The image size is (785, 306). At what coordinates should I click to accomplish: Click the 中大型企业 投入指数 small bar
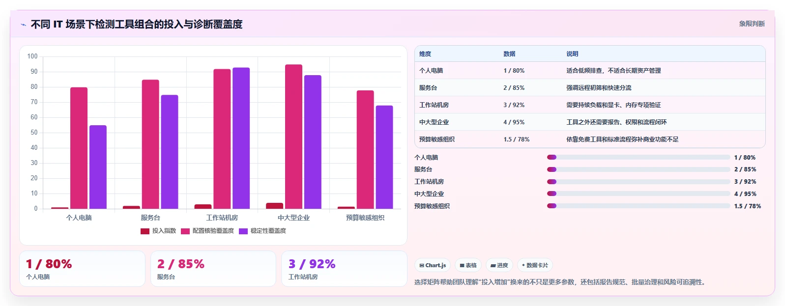pyautogui.click(x=274, y=206)
